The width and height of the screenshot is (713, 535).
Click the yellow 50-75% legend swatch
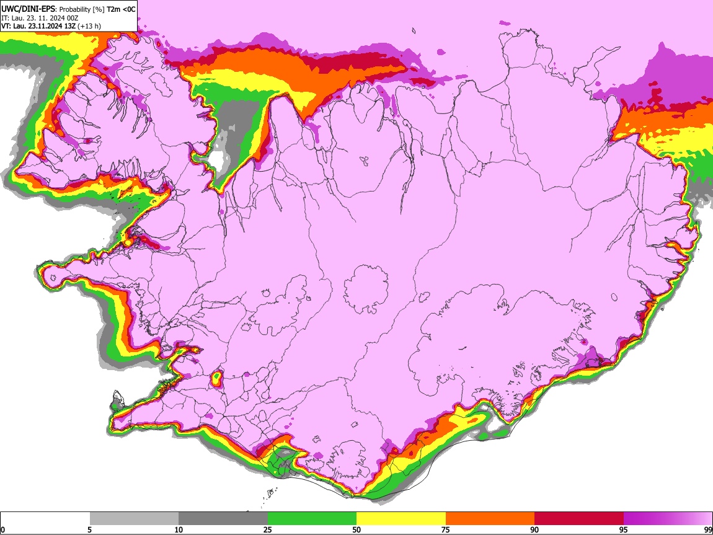tap(401, 518)
